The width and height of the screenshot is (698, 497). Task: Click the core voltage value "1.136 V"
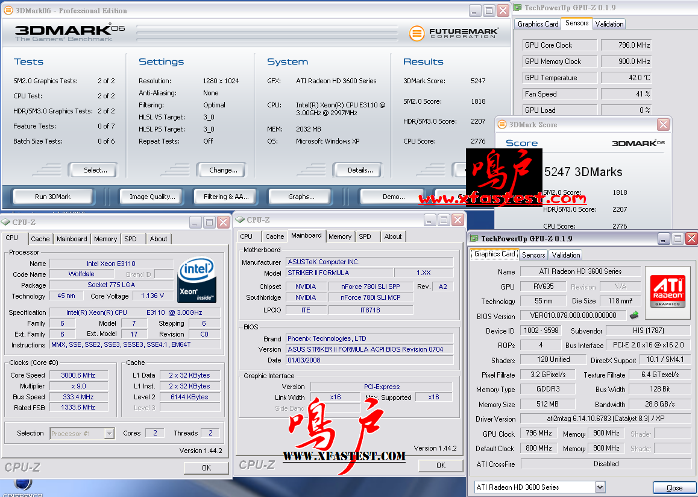click(152, 296)
